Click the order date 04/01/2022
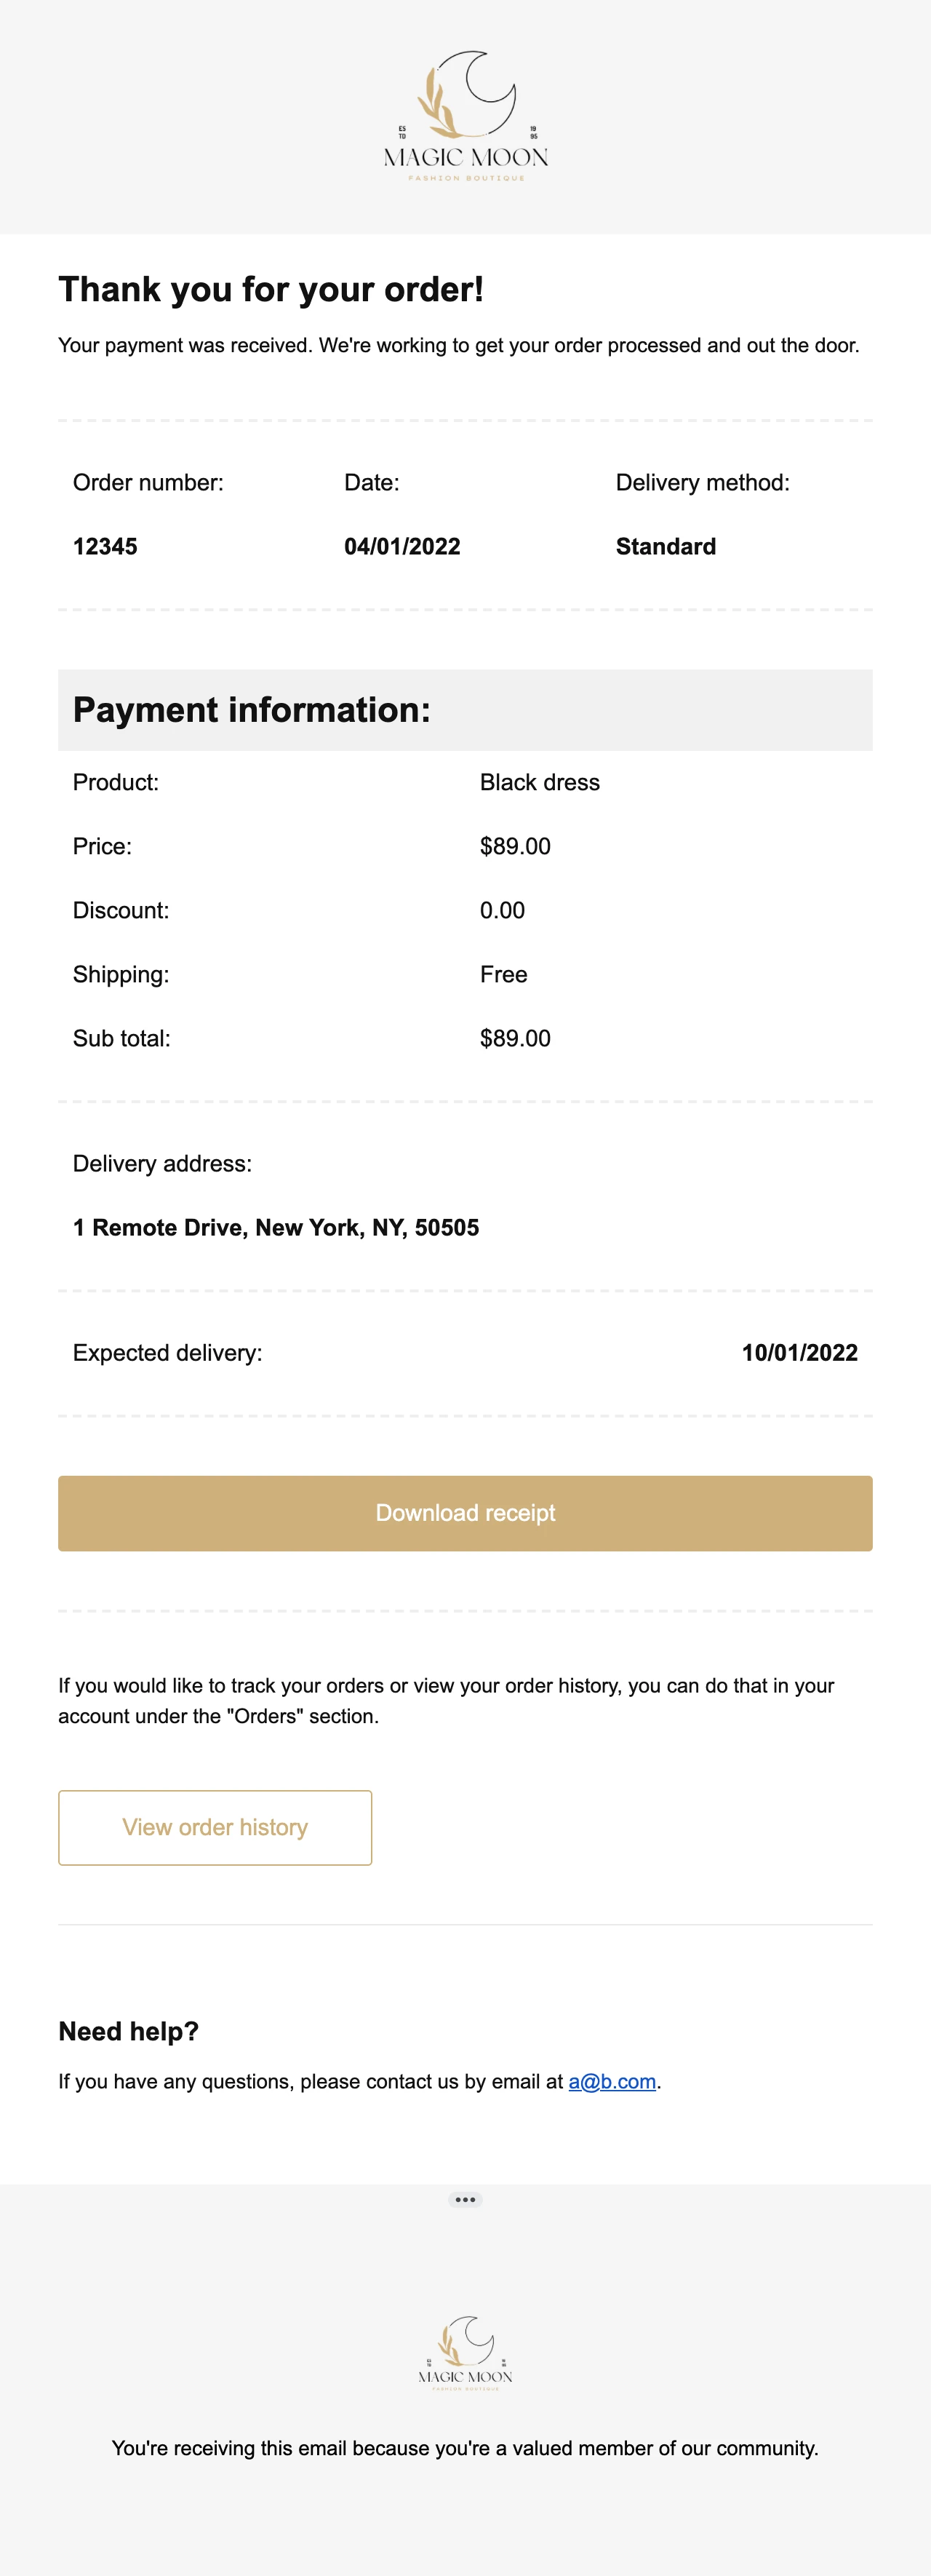The image size is (931, 2576). tap(402, 546)
